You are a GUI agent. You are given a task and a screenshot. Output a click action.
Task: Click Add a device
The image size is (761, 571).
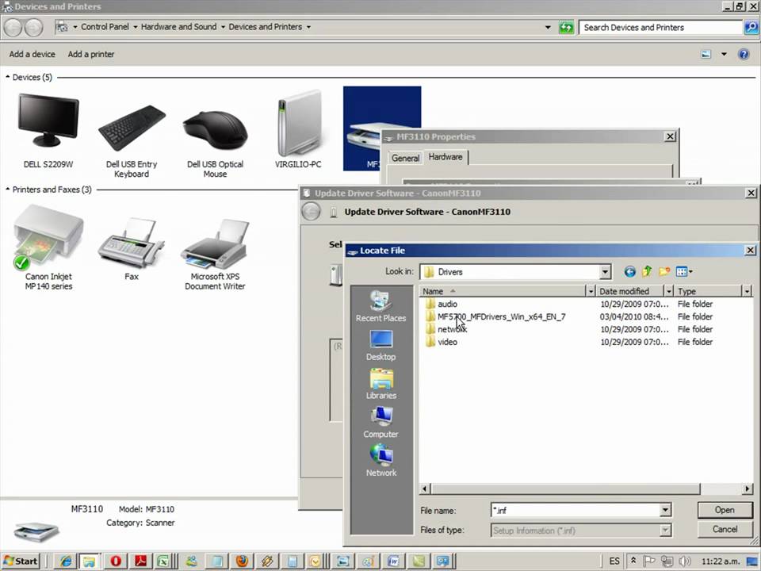pyautogui.click(x=32, y=54)
